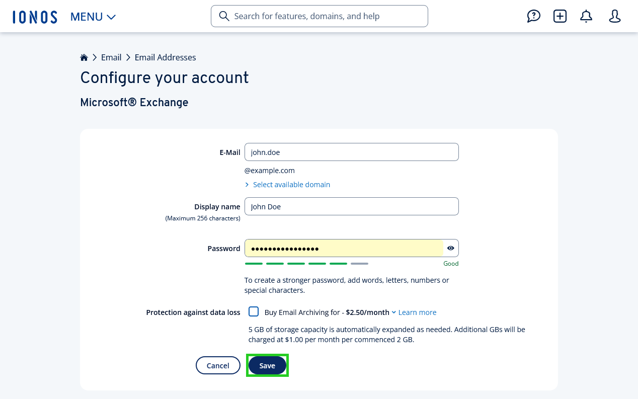Open Email Addresses from the breadcrumb
Screen dimensions: 638x399
(x=165, y=57)
